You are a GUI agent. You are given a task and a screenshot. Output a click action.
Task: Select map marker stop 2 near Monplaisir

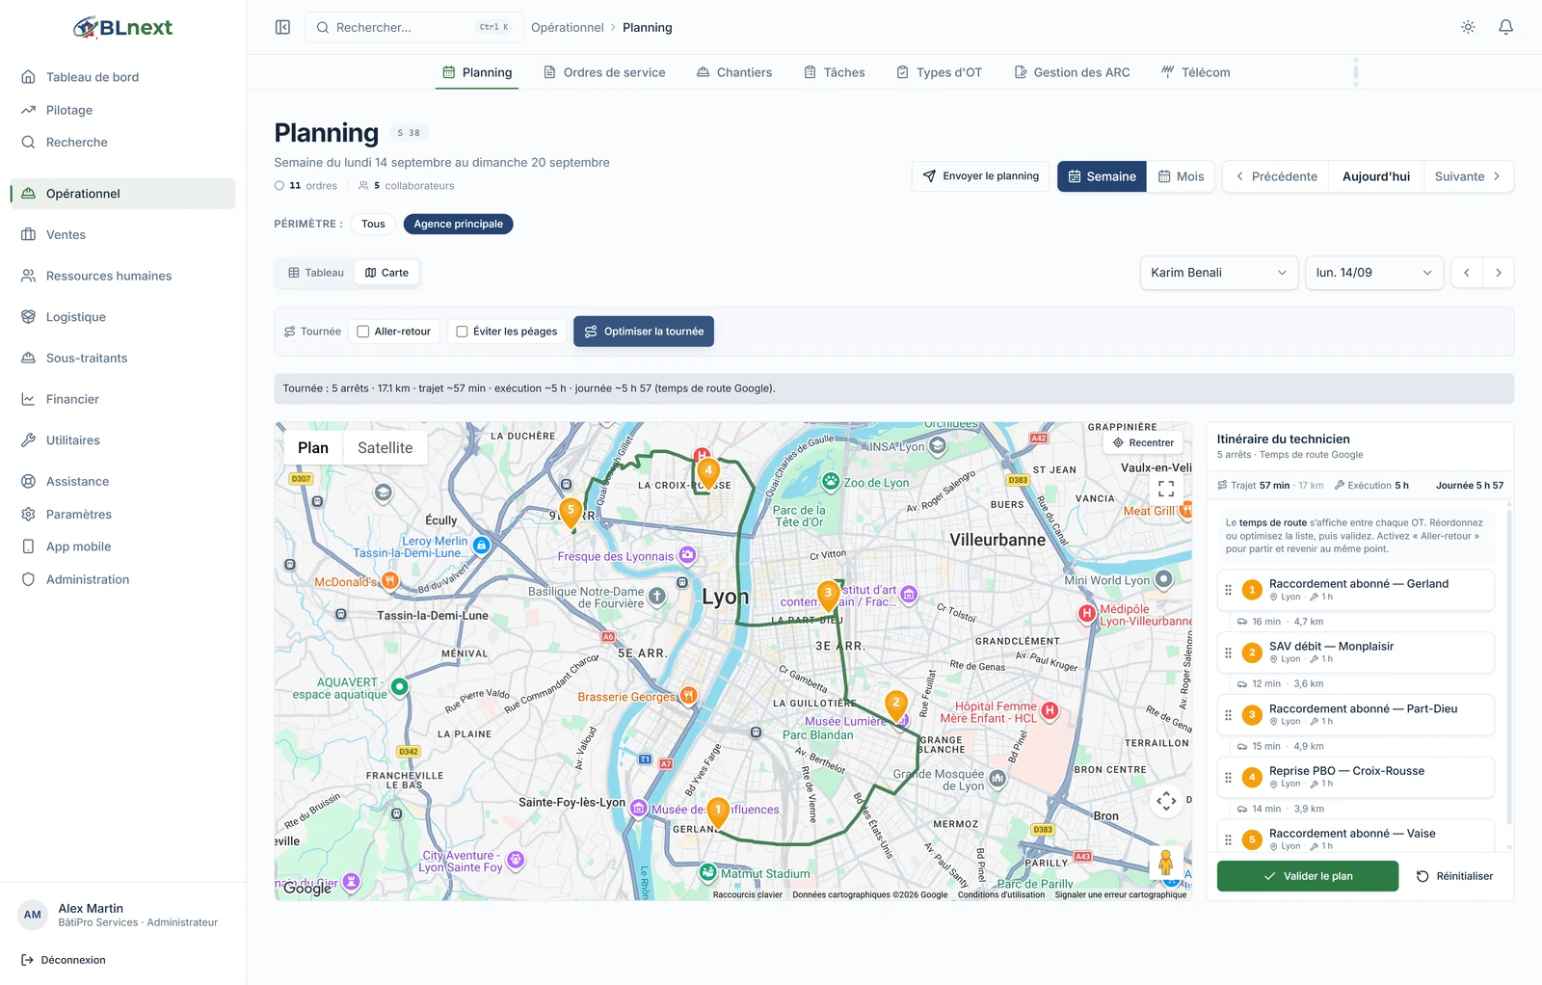point(896,705)
